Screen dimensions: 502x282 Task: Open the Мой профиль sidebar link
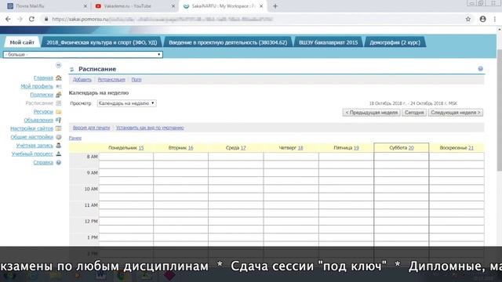[37, 86]
